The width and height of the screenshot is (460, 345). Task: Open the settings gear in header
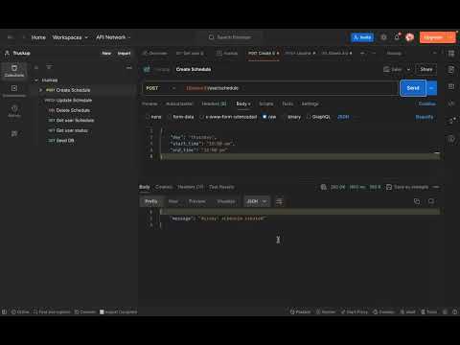383,37
